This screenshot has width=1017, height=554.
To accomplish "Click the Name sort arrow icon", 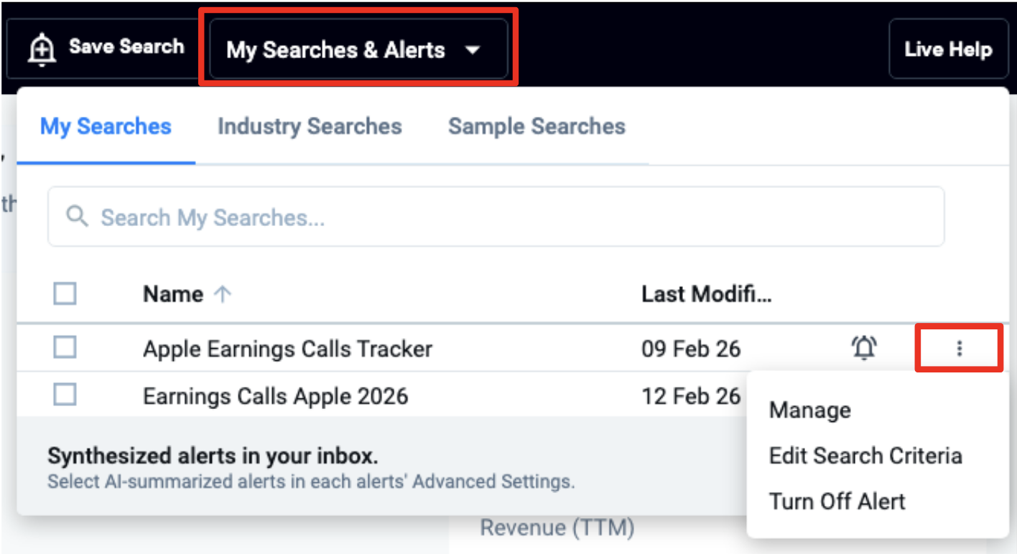I will coord(223,294).
